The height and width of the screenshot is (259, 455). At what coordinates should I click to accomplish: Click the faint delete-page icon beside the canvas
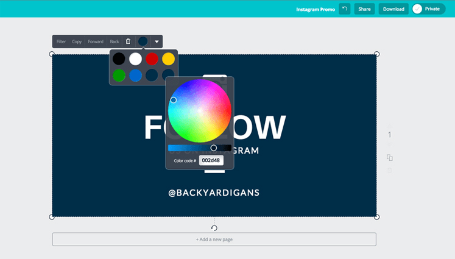(x=389, y=171)
